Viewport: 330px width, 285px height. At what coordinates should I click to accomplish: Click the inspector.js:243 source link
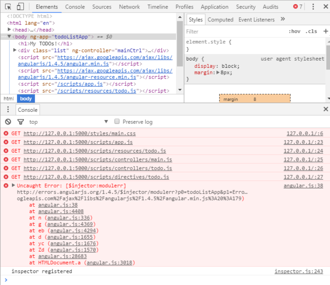(299, 271)
